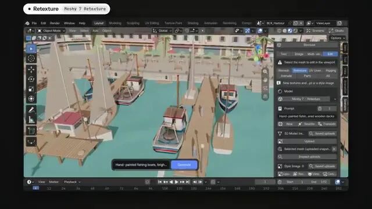
Task: Switch perspective/orthographic grid icon
Action: pyautogui.click(x=265, y=96)
